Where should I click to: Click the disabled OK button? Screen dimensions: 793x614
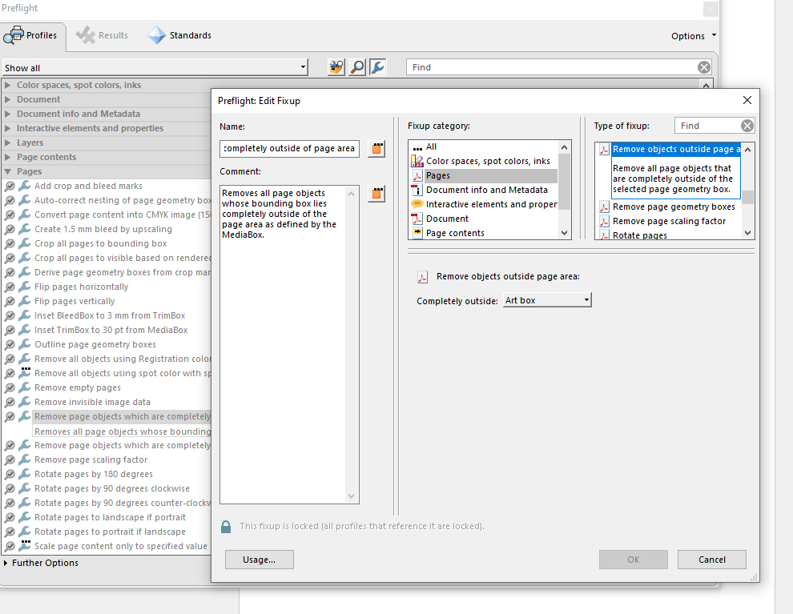pos(633,560)
